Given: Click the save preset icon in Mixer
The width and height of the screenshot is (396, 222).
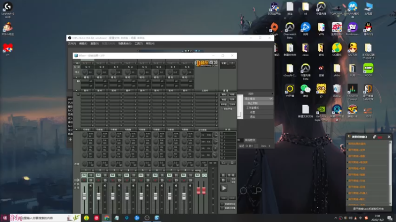Looking at the screenshot, I should (x=232, y=163).
